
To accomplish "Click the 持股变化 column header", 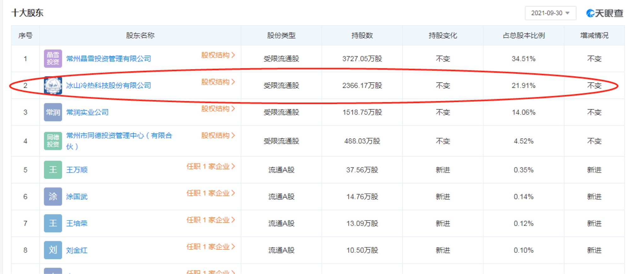I will pos(443,36).
